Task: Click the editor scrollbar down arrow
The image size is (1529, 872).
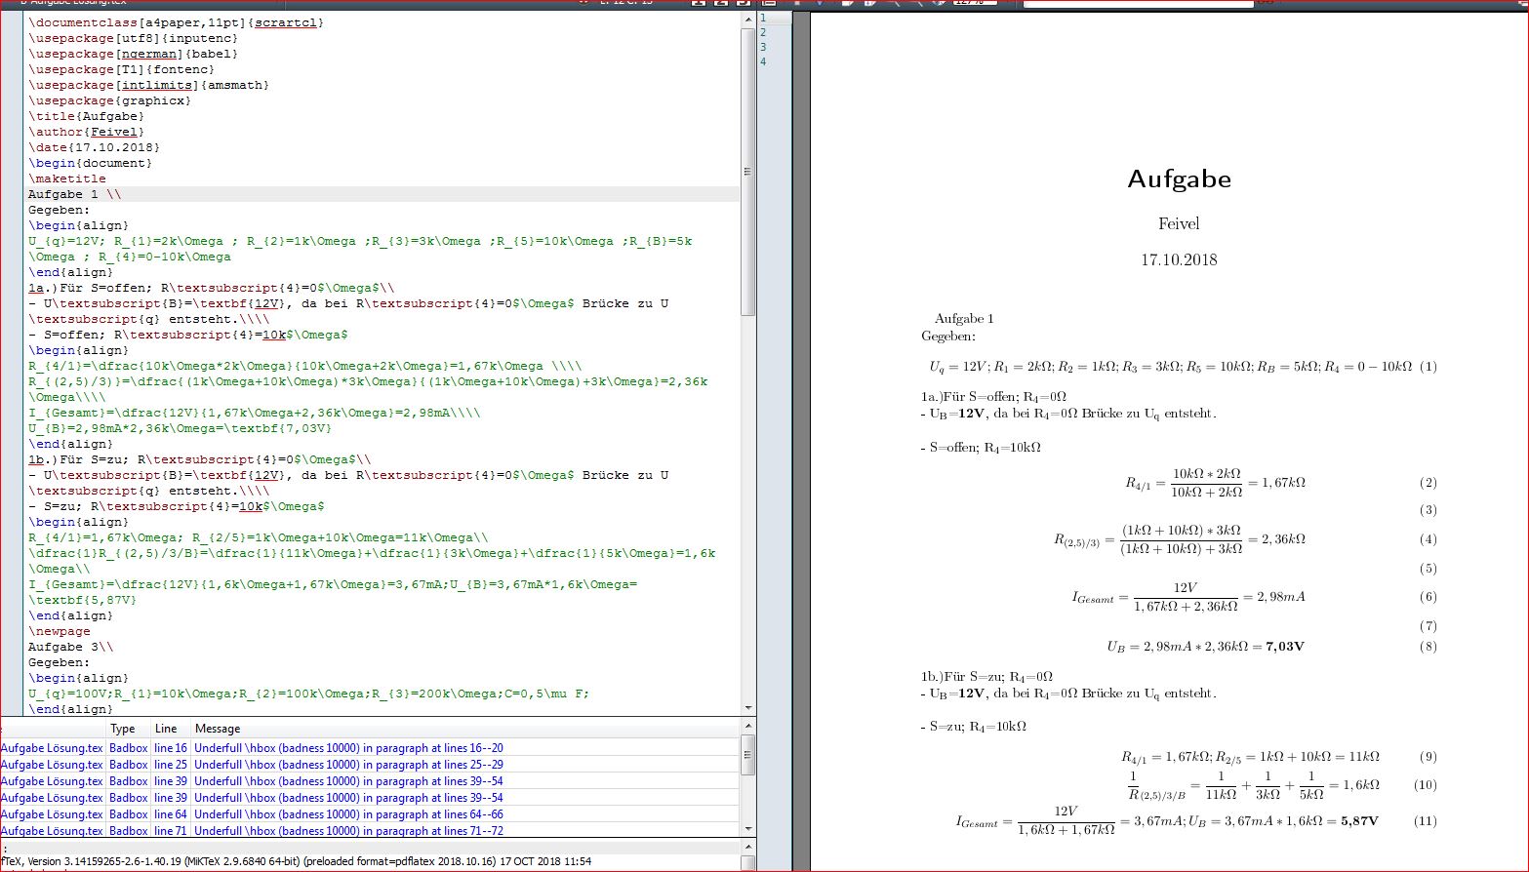Action: pyautogui.click(x=748, y=708)
